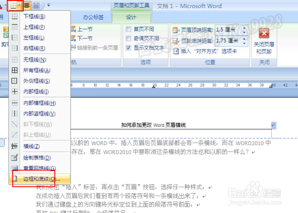The height and width of the screenshot is (213, 298).
Task: Click the header paragraph mark at right end
Action: pos(273,125)
